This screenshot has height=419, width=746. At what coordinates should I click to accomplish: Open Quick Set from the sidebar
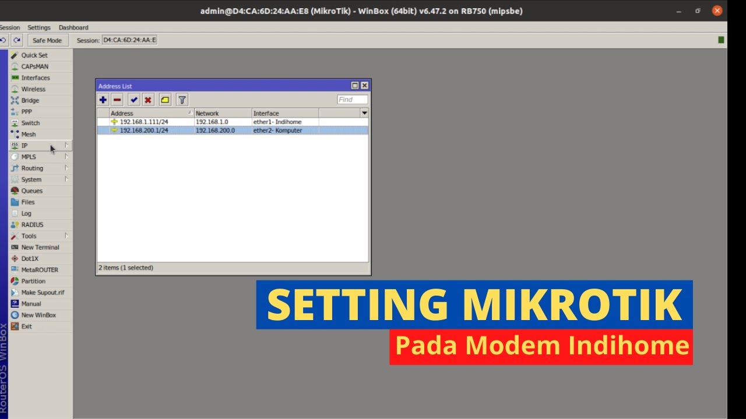40,55
